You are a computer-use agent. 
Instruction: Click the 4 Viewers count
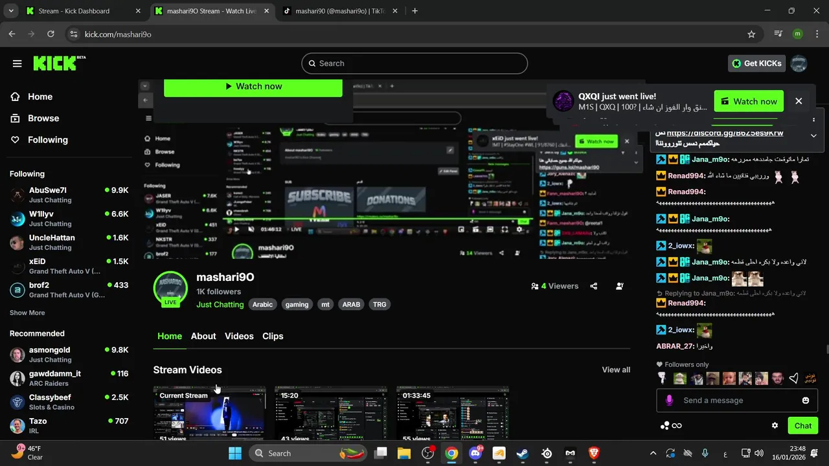(555, 286)
